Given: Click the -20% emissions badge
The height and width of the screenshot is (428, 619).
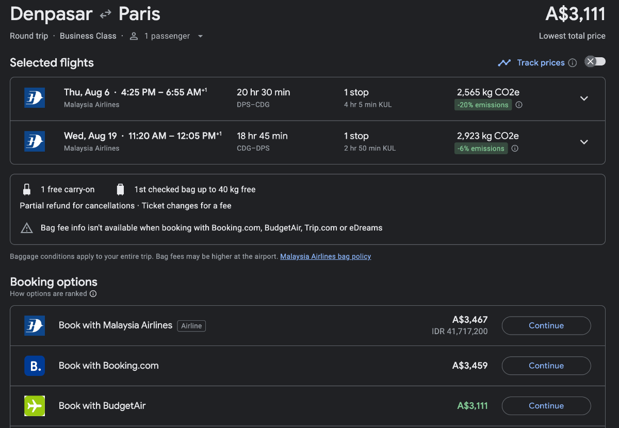Looking at the screenshot, I should [483, 105].
